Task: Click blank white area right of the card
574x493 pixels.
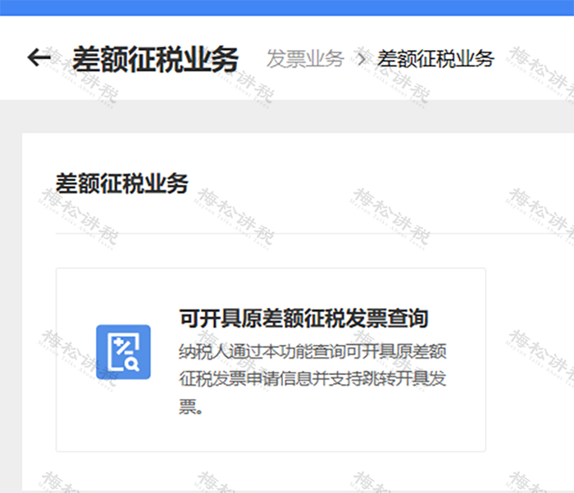Action: (529, 360)
